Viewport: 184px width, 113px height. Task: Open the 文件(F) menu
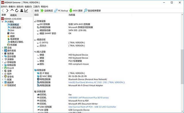[x=4, y=7]
